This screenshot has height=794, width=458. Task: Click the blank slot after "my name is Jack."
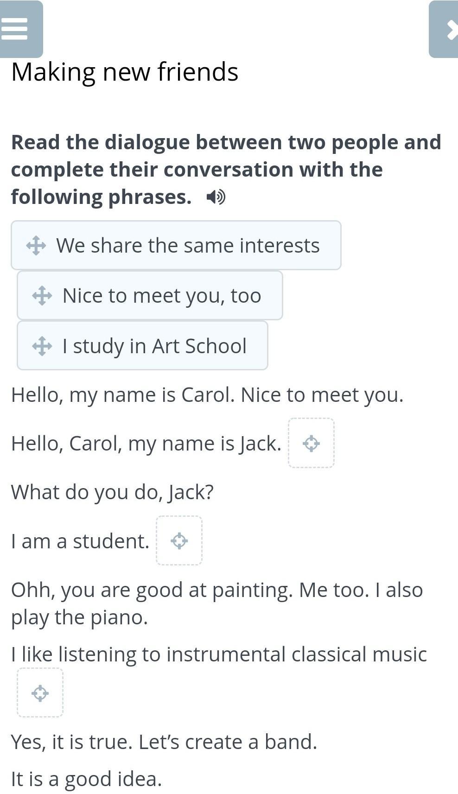(311, 443)
